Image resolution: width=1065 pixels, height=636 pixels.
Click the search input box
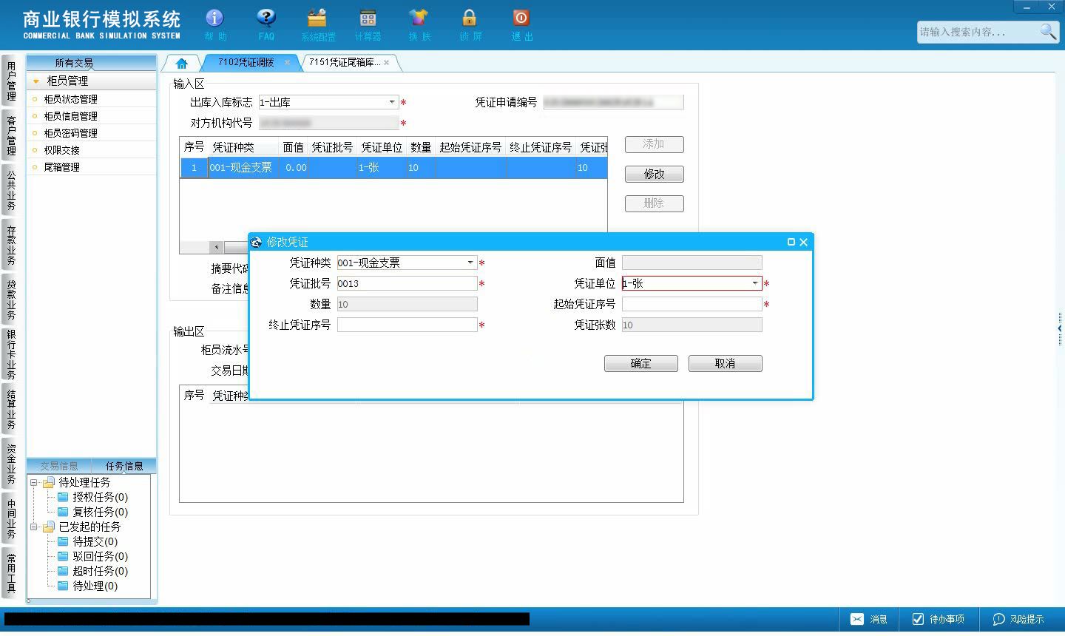click(978, 32)
